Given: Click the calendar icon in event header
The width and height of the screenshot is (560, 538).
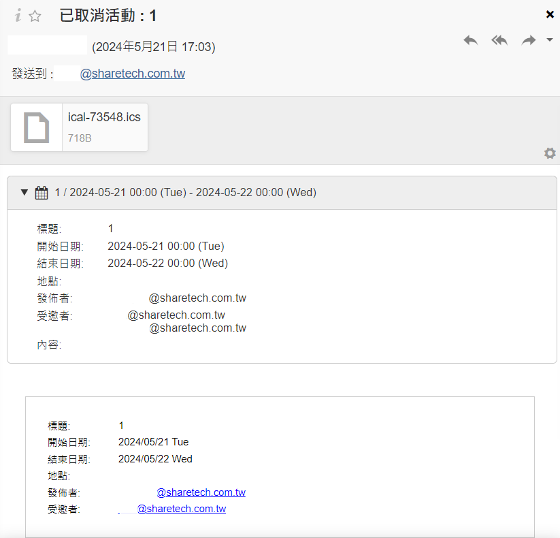Looking at the screenshot, I should click(x=42, y=193).
